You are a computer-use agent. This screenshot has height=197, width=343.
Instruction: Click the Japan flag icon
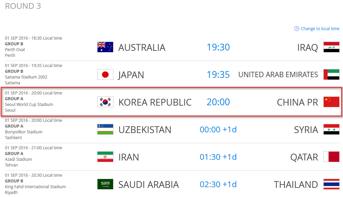105,74
